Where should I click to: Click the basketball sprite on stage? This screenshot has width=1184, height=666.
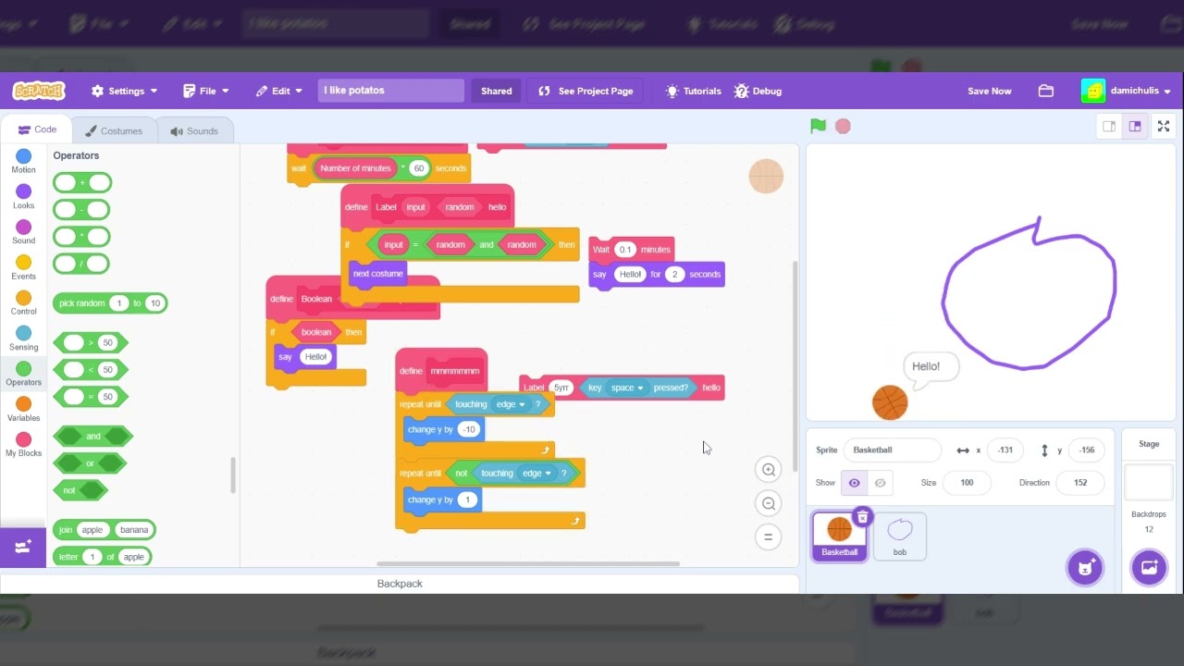click(x=890, y=403)
